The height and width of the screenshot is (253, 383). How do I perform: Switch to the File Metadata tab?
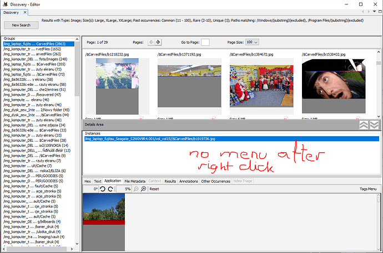[x=135, y=181]
